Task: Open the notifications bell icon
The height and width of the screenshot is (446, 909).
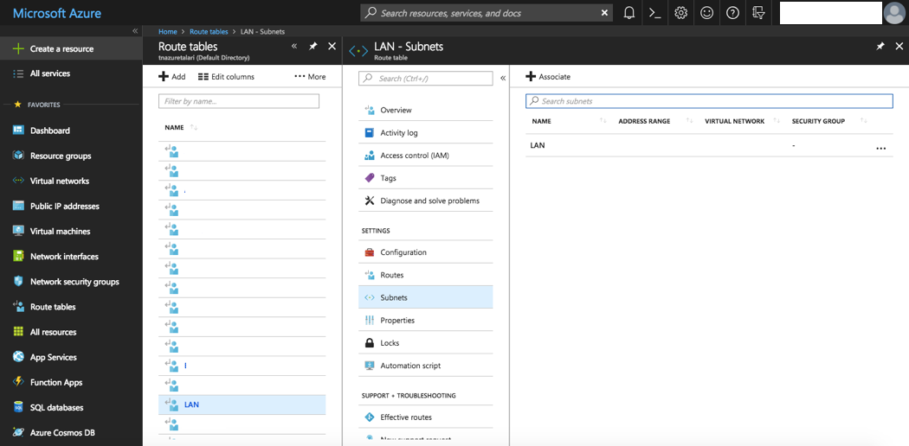Action: coord(629,13)
